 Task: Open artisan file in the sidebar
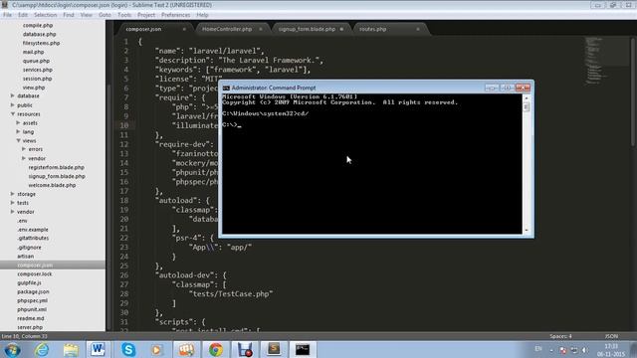point(26,257)
